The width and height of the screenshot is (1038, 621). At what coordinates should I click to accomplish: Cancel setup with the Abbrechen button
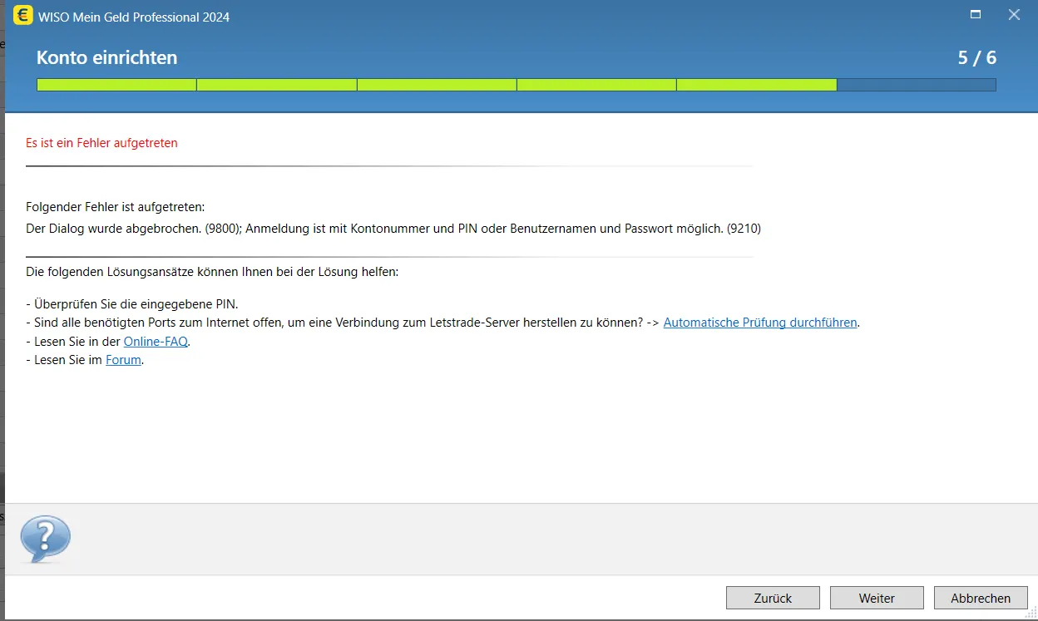[981, 598]
